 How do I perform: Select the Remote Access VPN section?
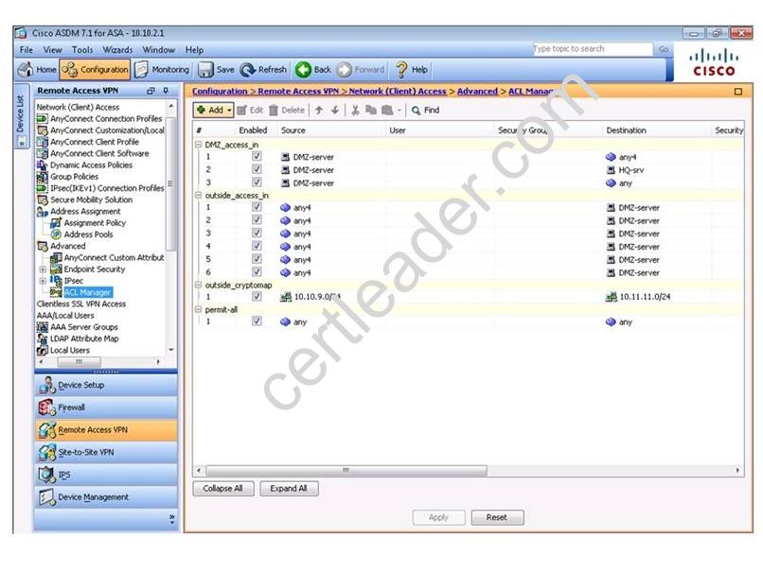pos(106,430)
